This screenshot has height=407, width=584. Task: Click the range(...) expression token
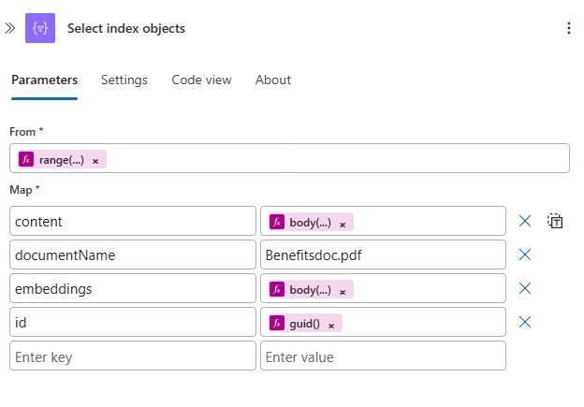(62, 160)
